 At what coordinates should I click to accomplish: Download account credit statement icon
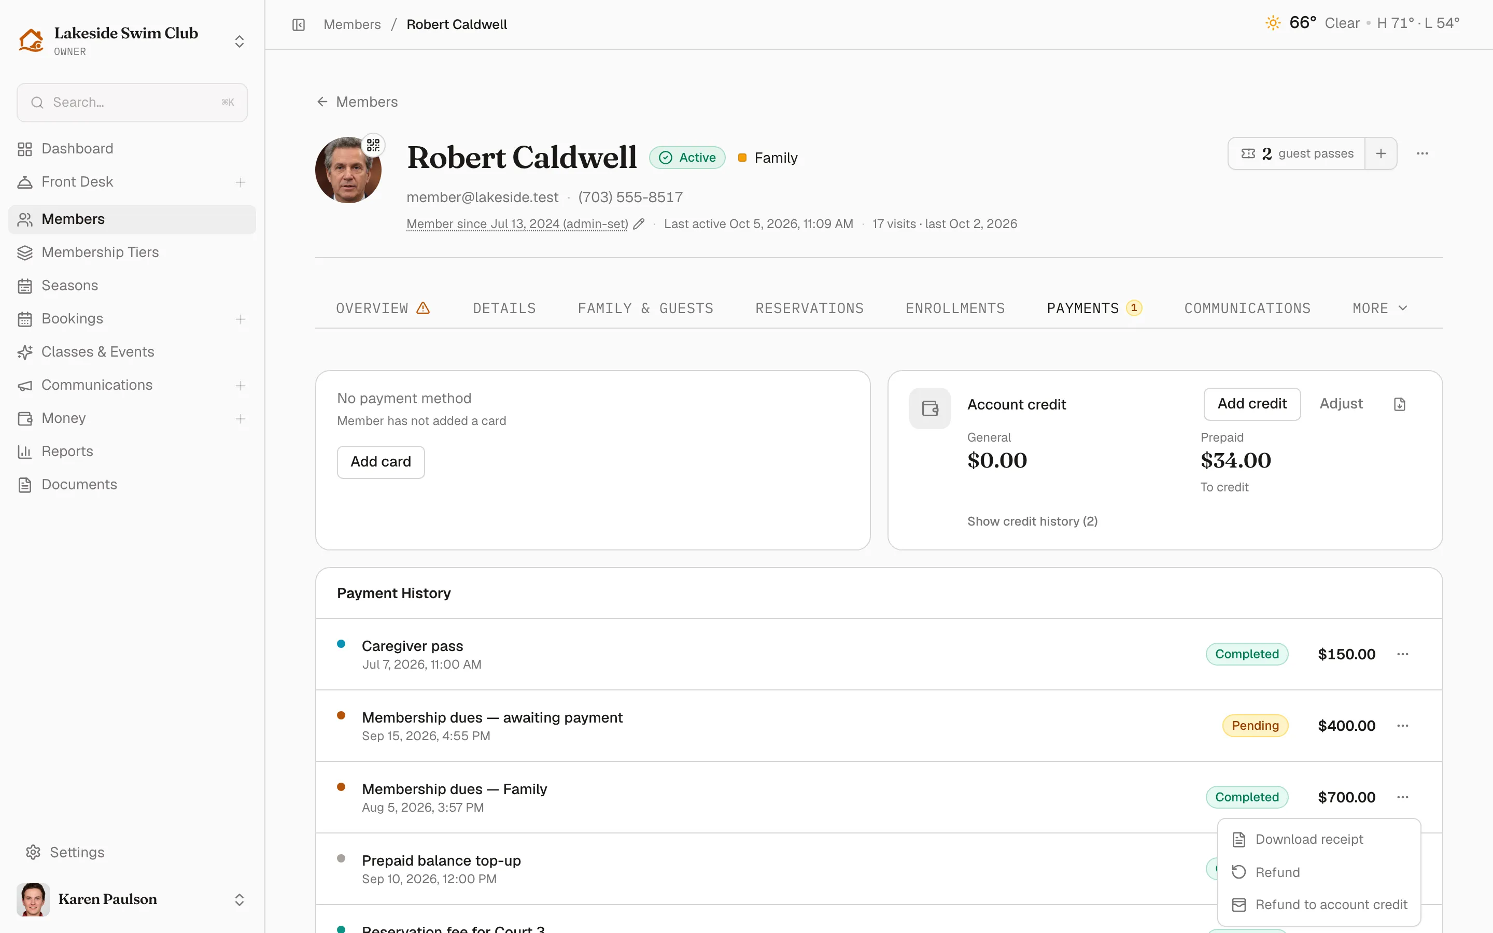coord(1399,404)
